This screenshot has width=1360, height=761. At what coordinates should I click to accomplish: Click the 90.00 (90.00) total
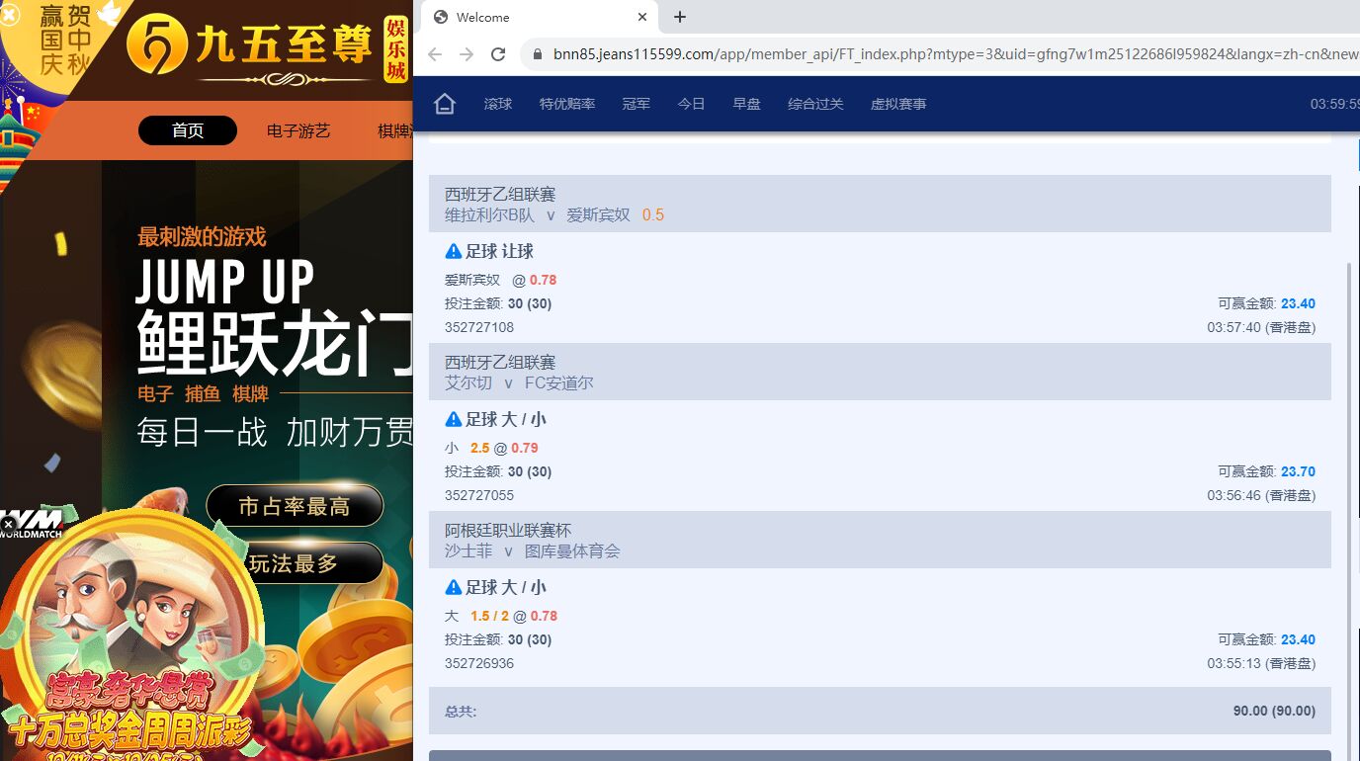1274,711
